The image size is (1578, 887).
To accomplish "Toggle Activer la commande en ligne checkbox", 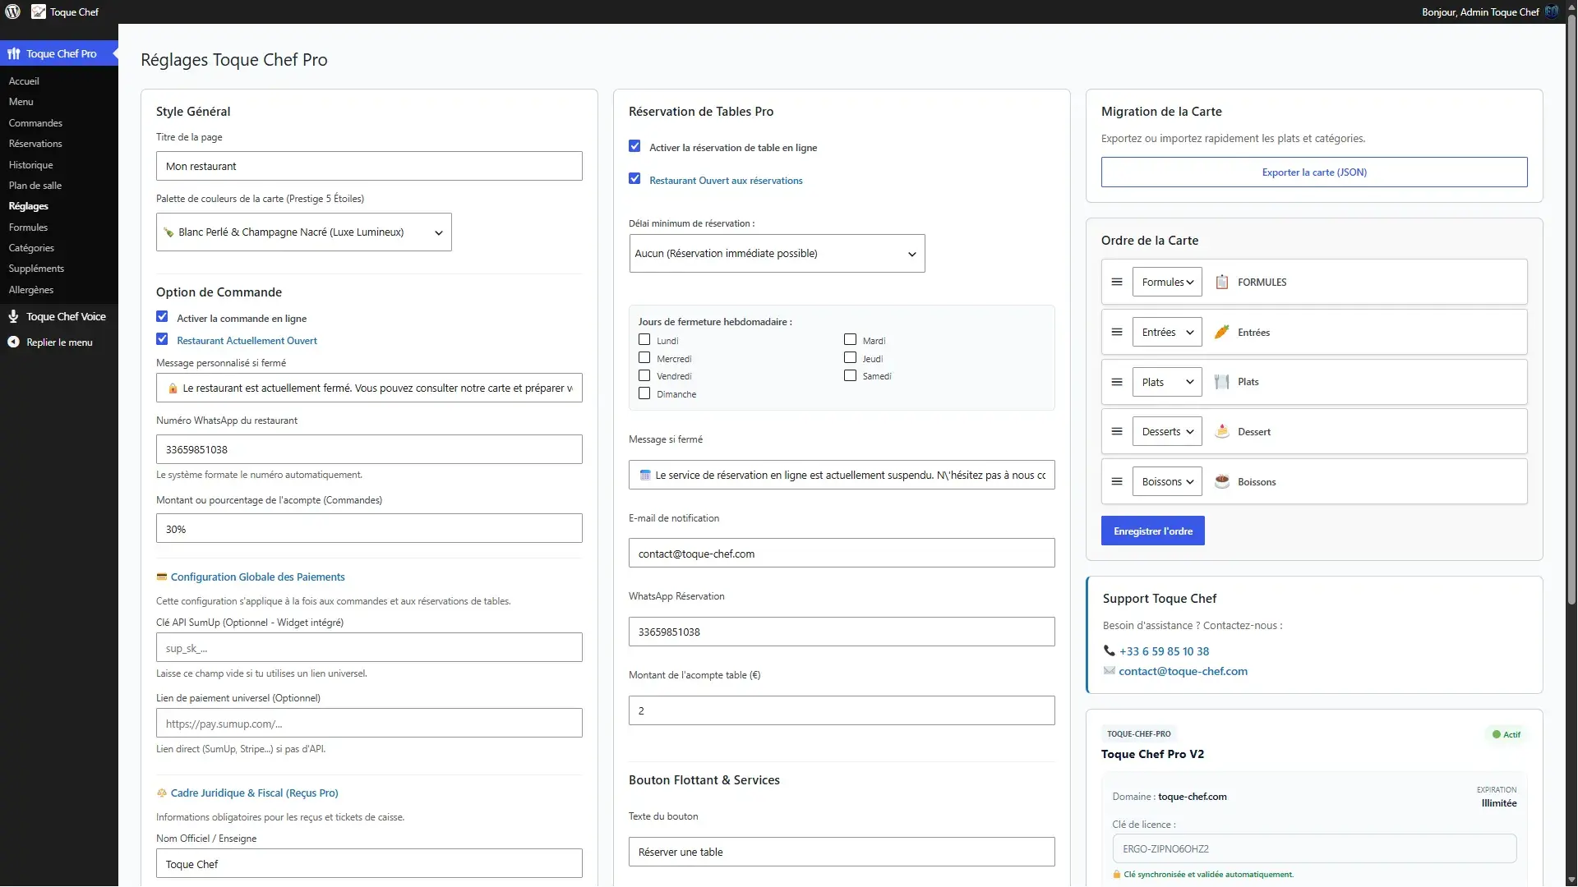I will [x=162, y=318].
